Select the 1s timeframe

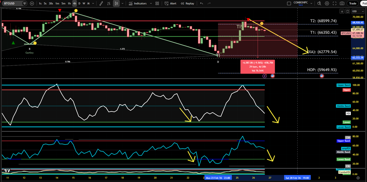point(40,3)
